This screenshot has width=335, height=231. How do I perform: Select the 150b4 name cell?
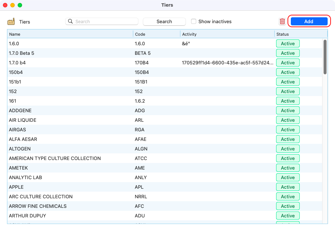[15, 72]
